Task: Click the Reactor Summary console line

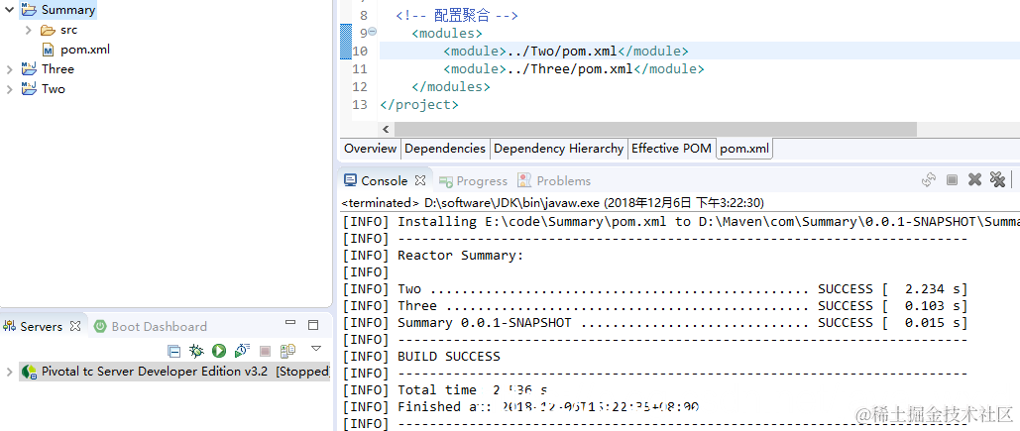Action: pos(461,255)
